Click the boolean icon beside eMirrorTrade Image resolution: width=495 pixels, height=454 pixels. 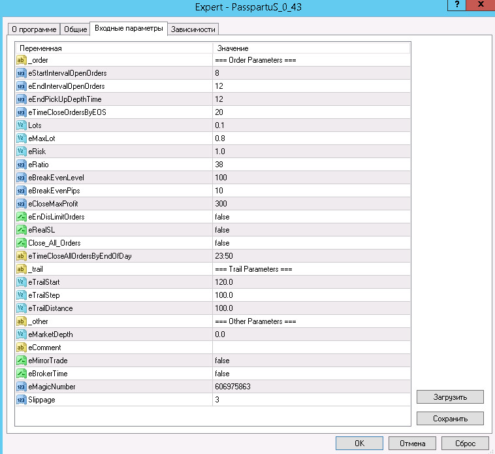21,361
